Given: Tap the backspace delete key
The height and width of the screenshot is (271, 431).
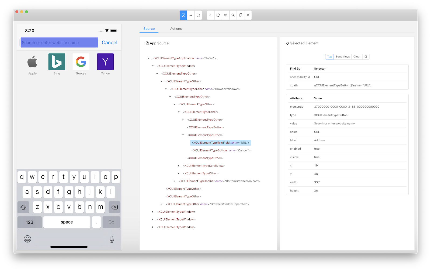Looking at the screenshot, I should (x=114, y=207).
